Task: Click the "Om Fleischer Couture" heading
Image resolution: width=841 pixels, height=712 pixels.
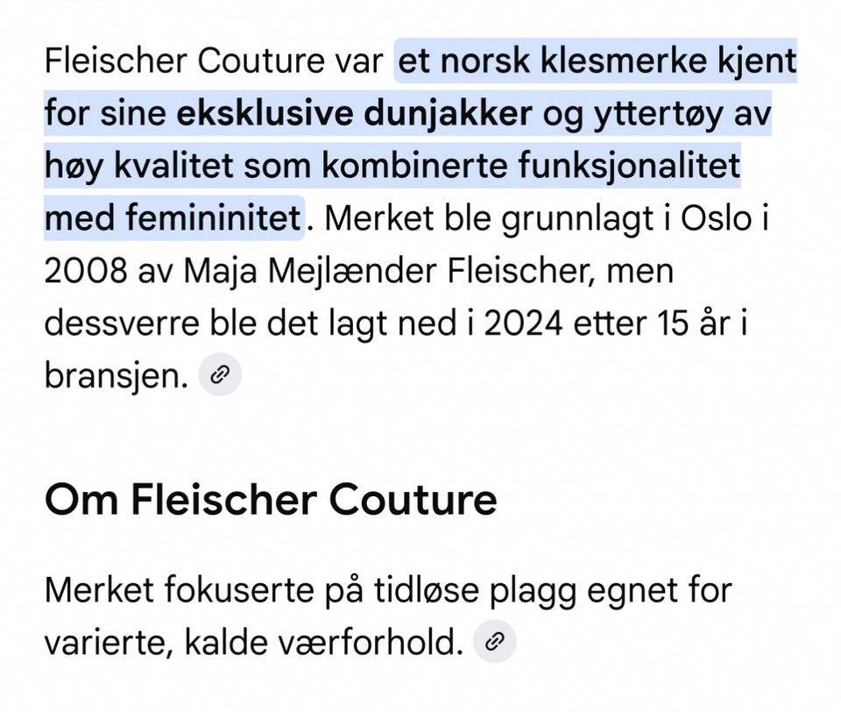Action: pyautogui.click(x=271, y=500)
